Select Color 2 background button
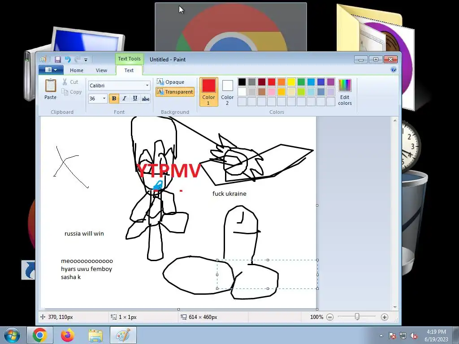Image resolution: width=459 pixels, height=344 pixels. 227,91
